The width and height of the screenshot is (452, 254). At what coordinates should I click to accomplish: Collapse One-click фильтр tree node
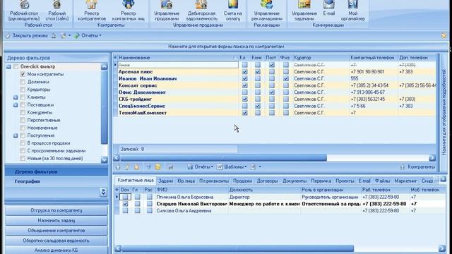8,67
